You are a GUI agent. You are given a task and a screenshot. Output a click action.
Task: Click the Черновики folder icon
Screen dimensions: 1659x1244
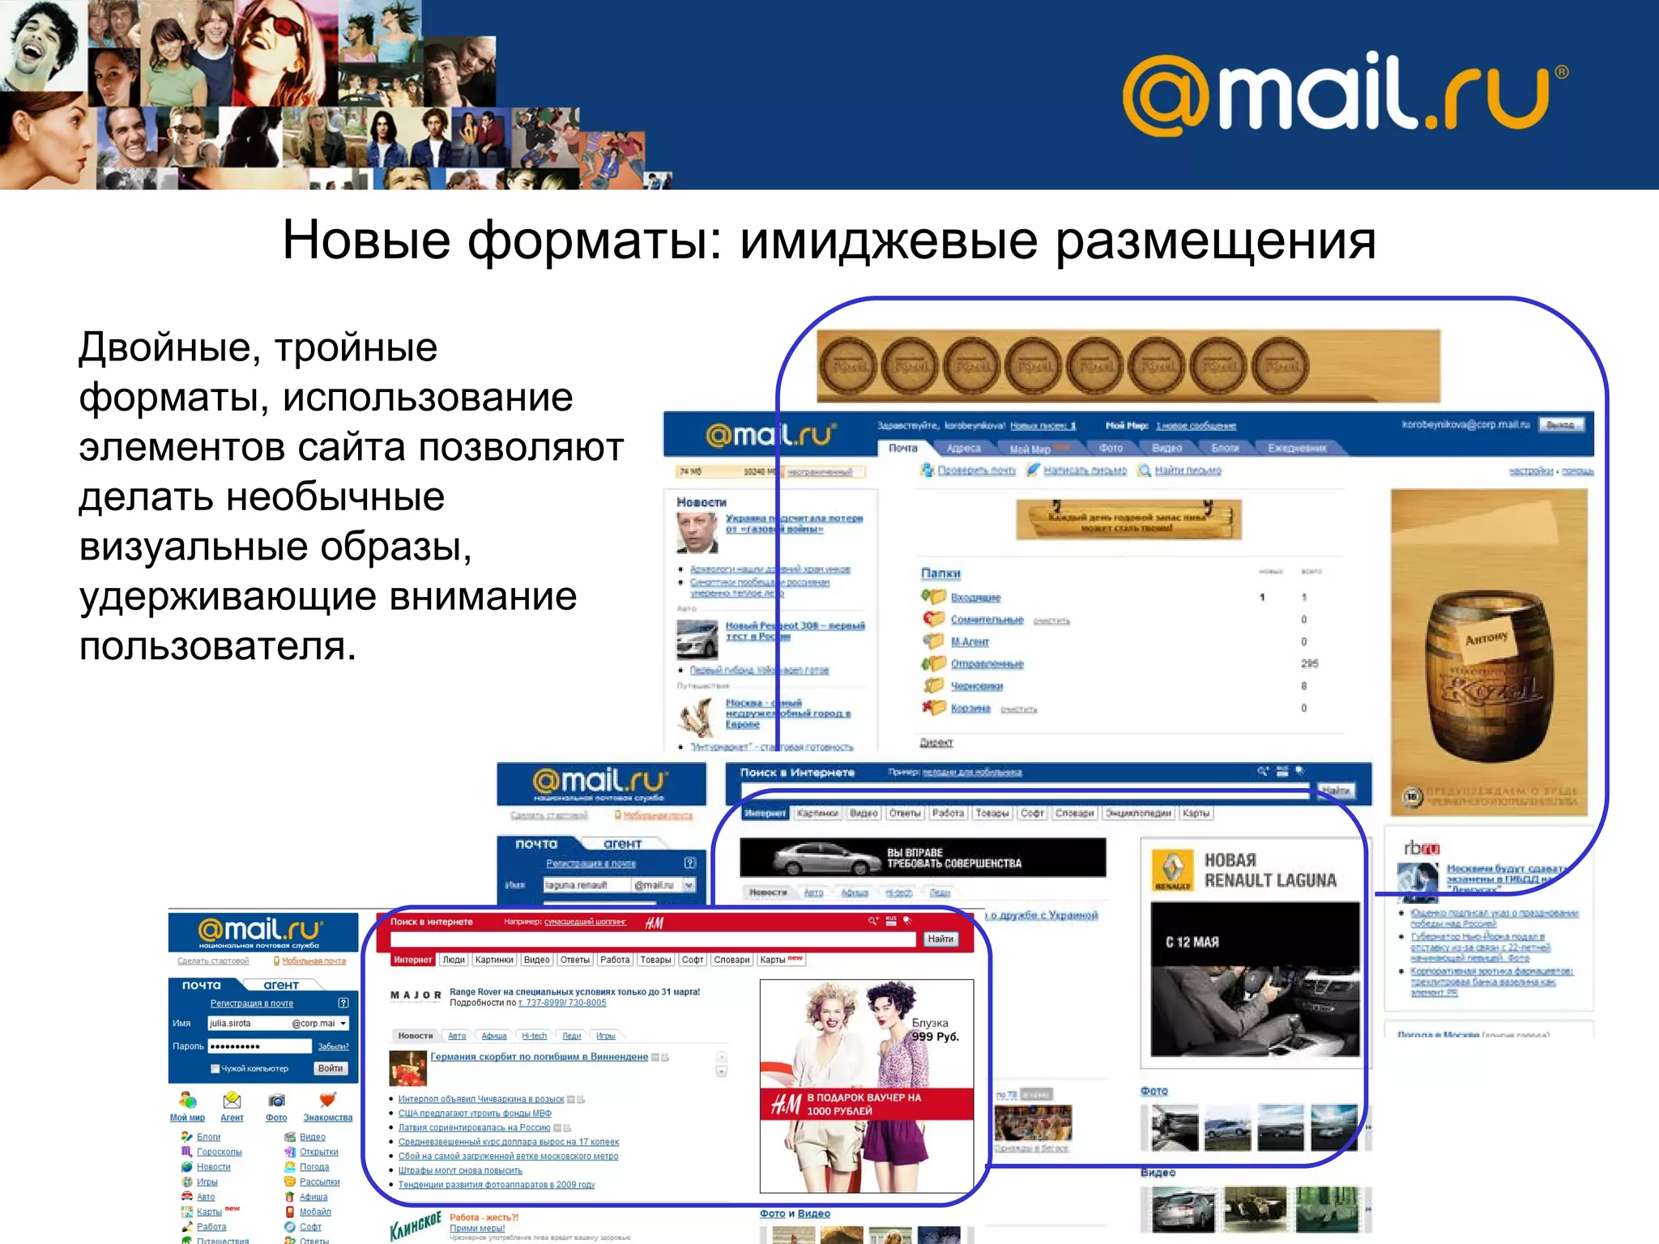tap(934, 685)
